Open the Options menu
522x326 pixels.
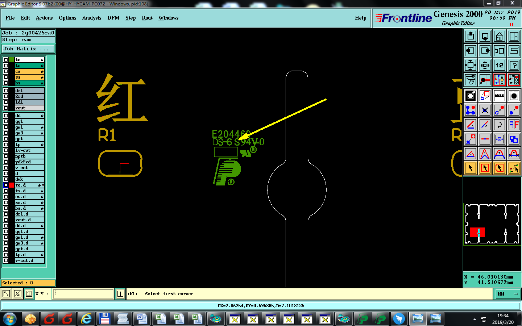(x=67, y=18)
